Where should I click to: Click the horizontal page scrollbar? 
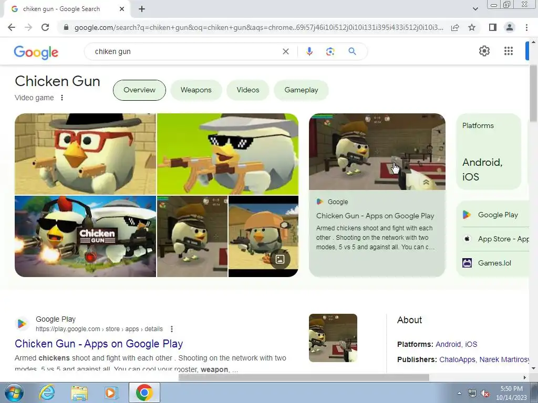(x=304, y=377)
